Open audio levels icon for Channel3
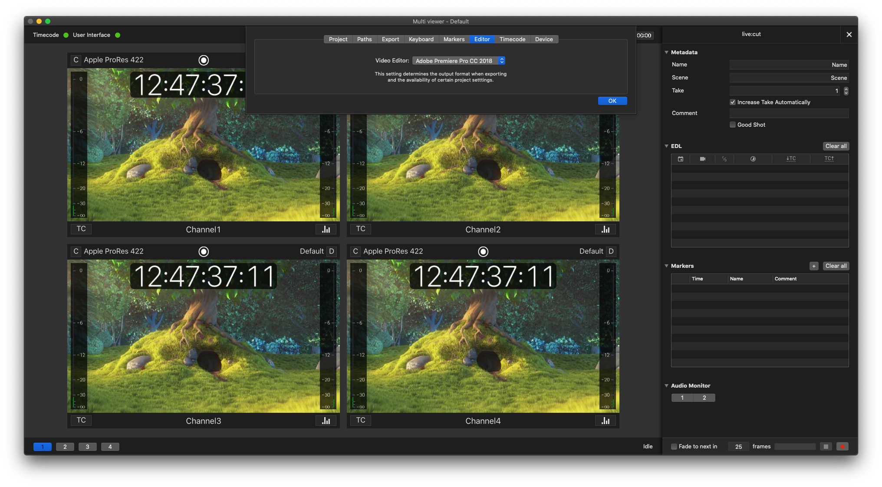 coord(326,421)
